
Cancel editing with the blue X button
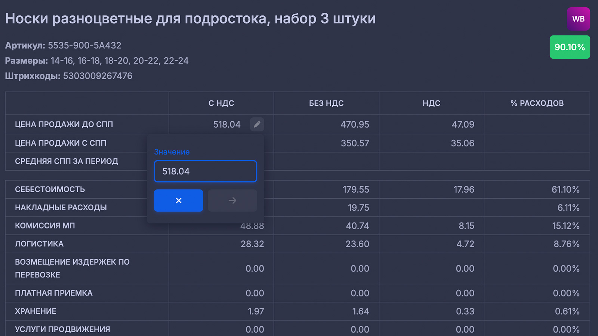click(179, 200)
